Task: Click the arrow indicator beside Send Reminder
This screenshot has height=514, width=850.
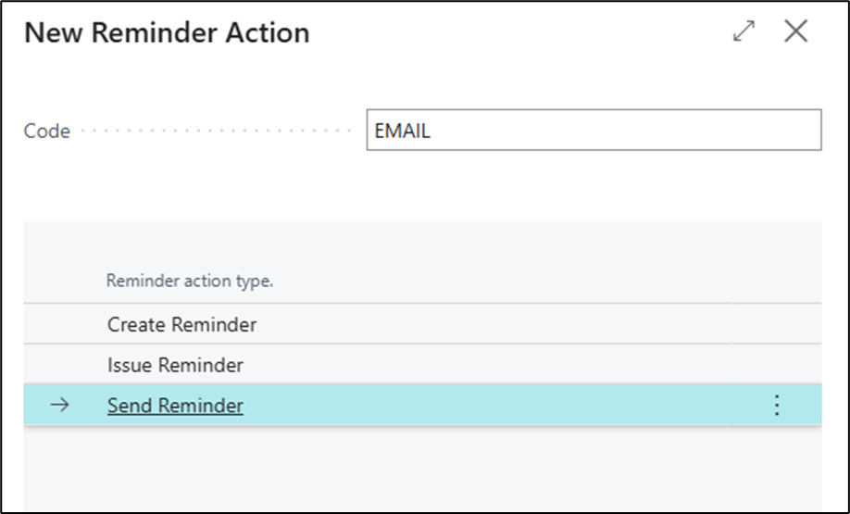Action: point(59,406)
